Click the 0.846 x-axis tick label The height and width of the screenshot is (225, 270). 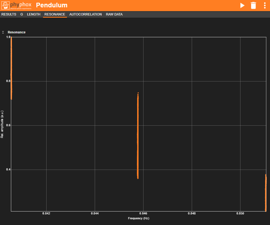[143, 213]
